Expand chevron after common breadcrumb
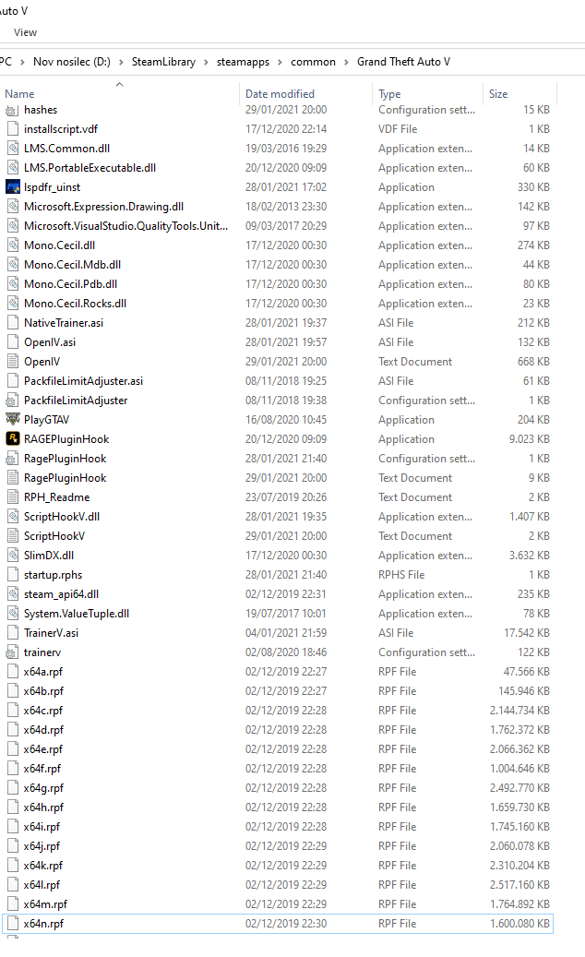The height and width of the screenshot is (957, 585). [x=346, y=62]
